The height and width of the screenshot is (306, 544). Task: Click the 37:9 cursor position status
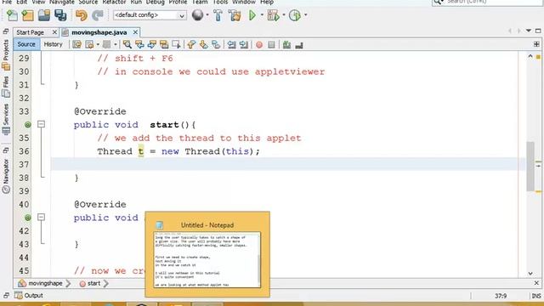[501, 296]
